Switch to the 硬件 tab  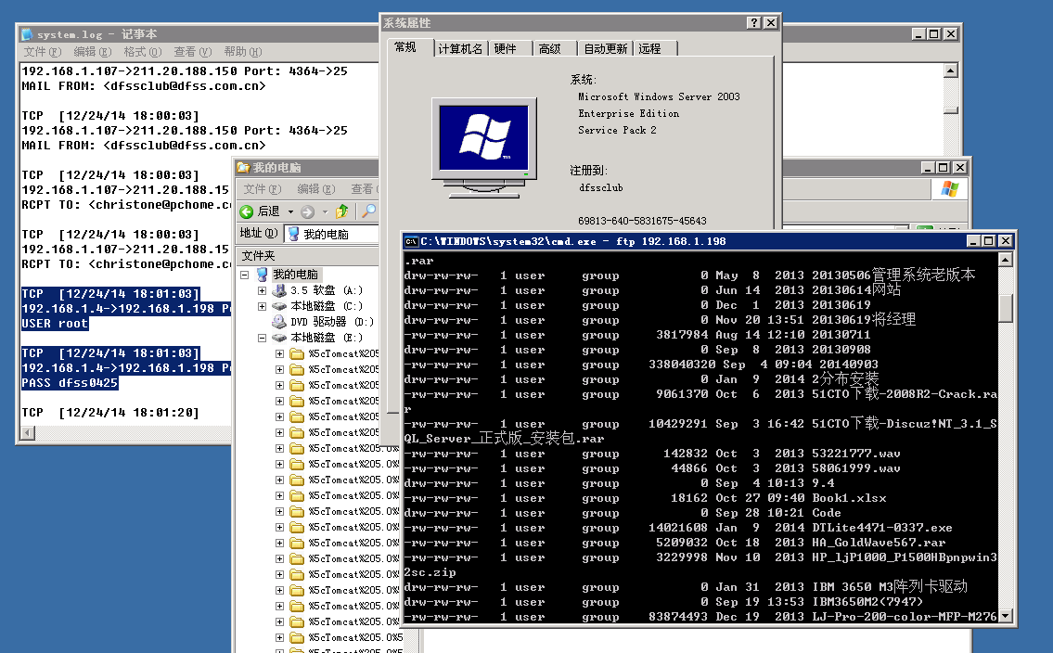click(x=505, y=48)
